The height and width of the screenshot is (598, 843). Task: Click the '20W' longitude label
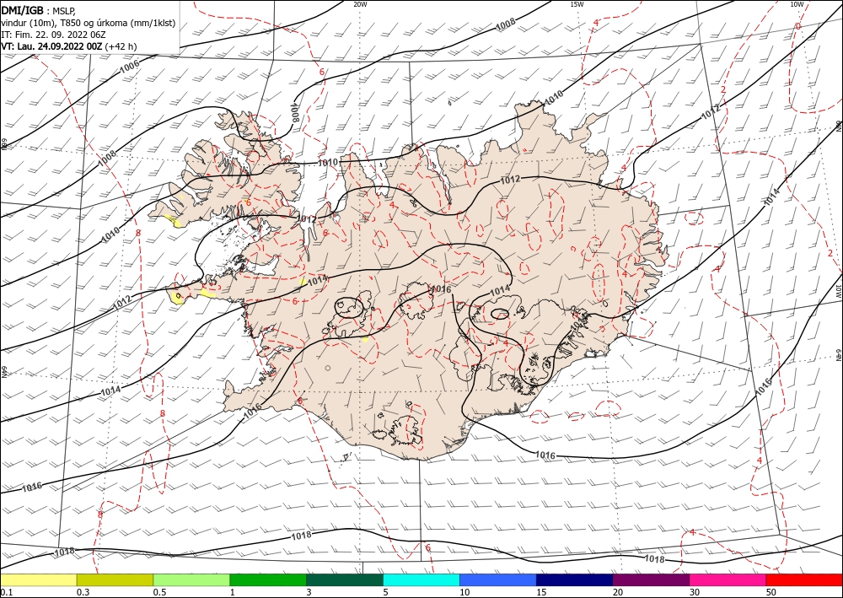pos(360,4)
